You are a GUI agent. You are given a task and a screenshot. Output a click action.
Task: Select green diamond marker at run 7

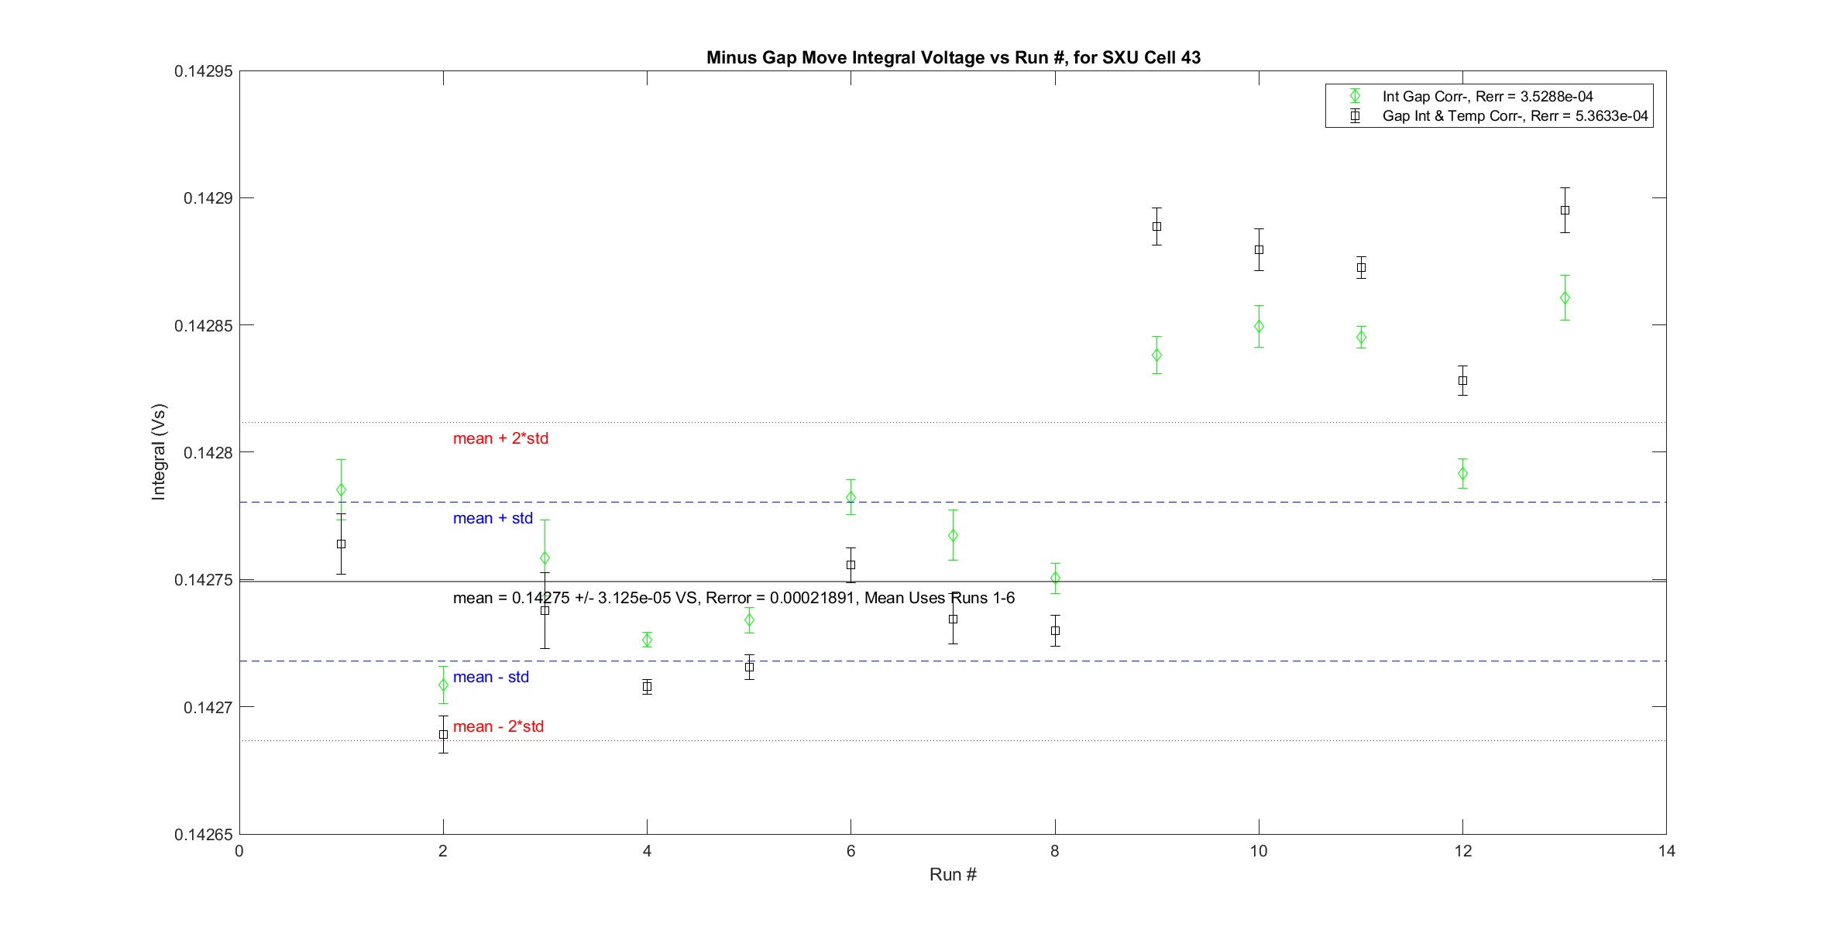953,536
